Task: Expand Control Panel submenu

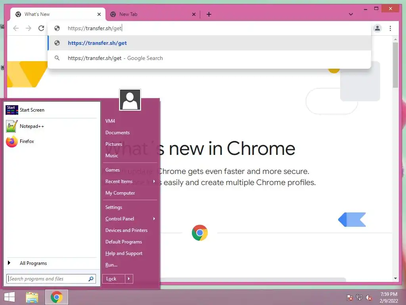Action: pyautogui.click(x=130, y=219)
